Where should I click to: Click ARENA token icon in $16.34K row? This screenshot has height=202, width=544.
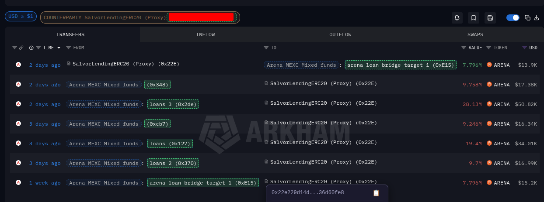pos(489,123)
